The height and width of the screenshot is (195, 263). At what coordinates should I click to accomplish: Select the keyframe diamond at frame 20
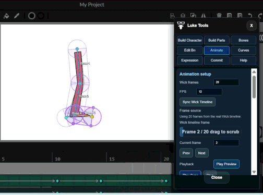click(x=166, y=181)
